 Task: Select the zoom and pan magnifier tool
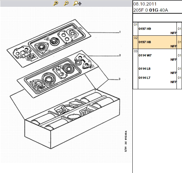click(77, 3)
